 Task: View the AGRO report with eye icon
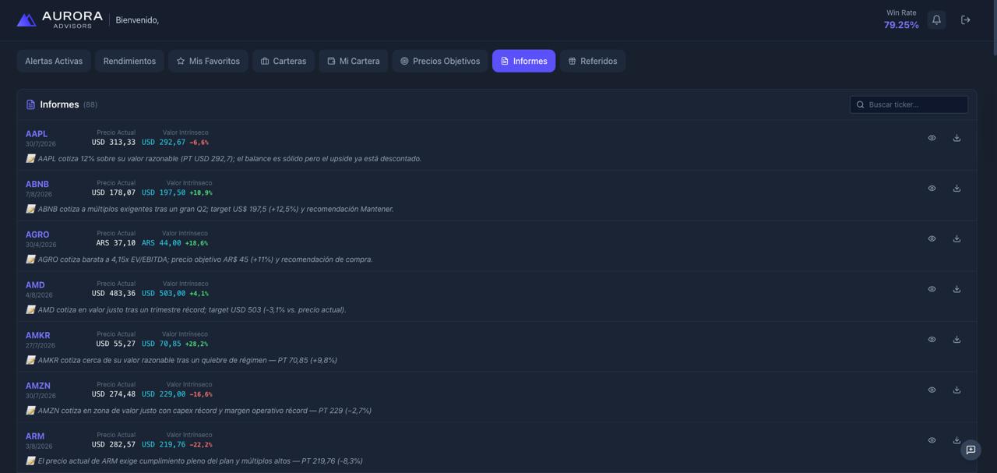(932, 238)
